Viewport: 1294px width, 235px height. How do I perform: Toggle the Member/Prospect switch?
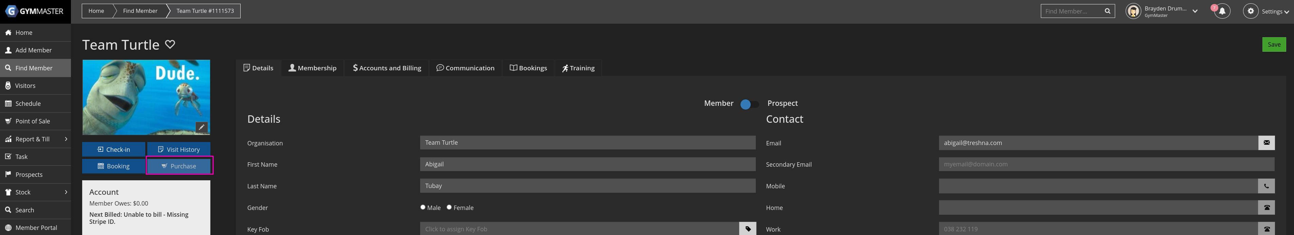click(x=749, y=104)
